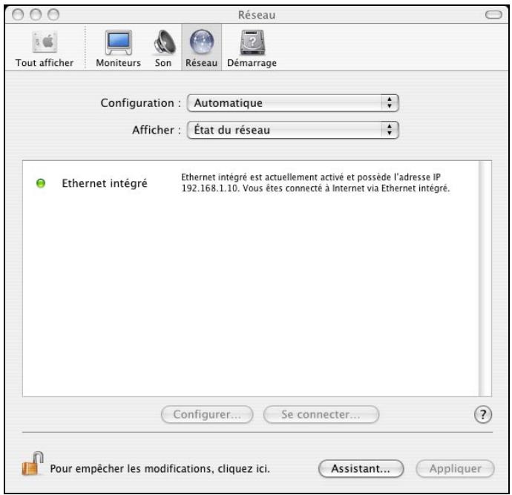The image size is (512, 495).
Task: Click the red close window button
Action: point(18,15)
